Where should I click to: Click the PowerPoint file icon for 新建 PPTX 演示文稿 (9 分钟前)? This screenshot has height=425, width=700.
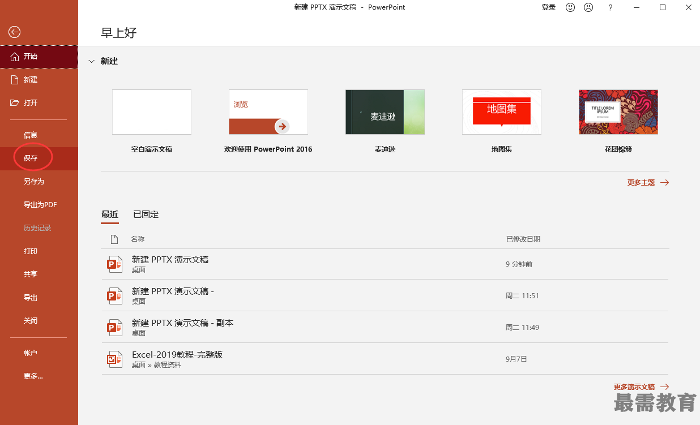(x=115, y=264)
